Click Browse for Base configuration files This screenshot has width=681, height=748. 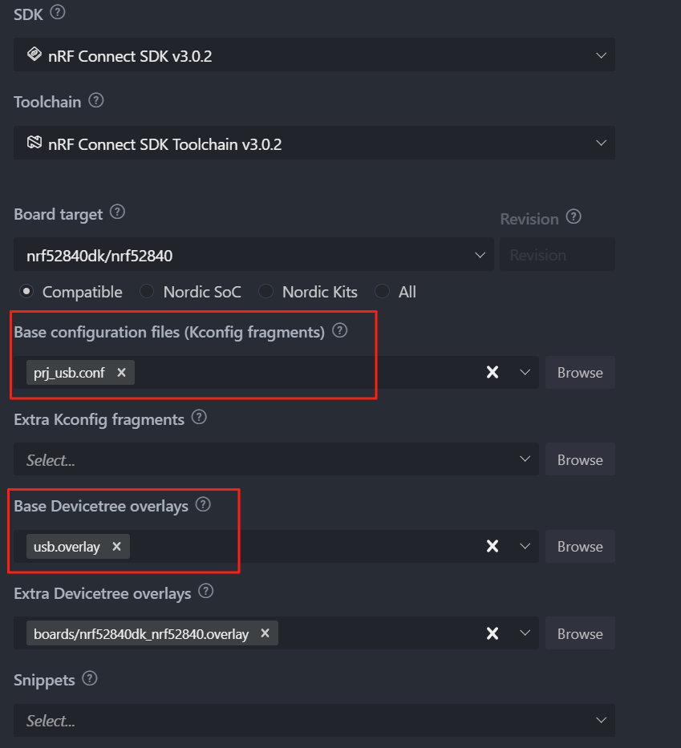[x=580, y=372]
